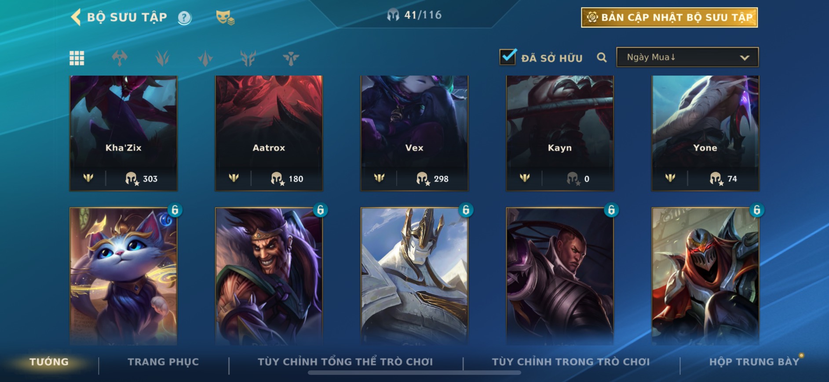Click the sort dropdown chevron arrow
The width and height of the screenshot is (829, 382).
[x=744, y=58]
